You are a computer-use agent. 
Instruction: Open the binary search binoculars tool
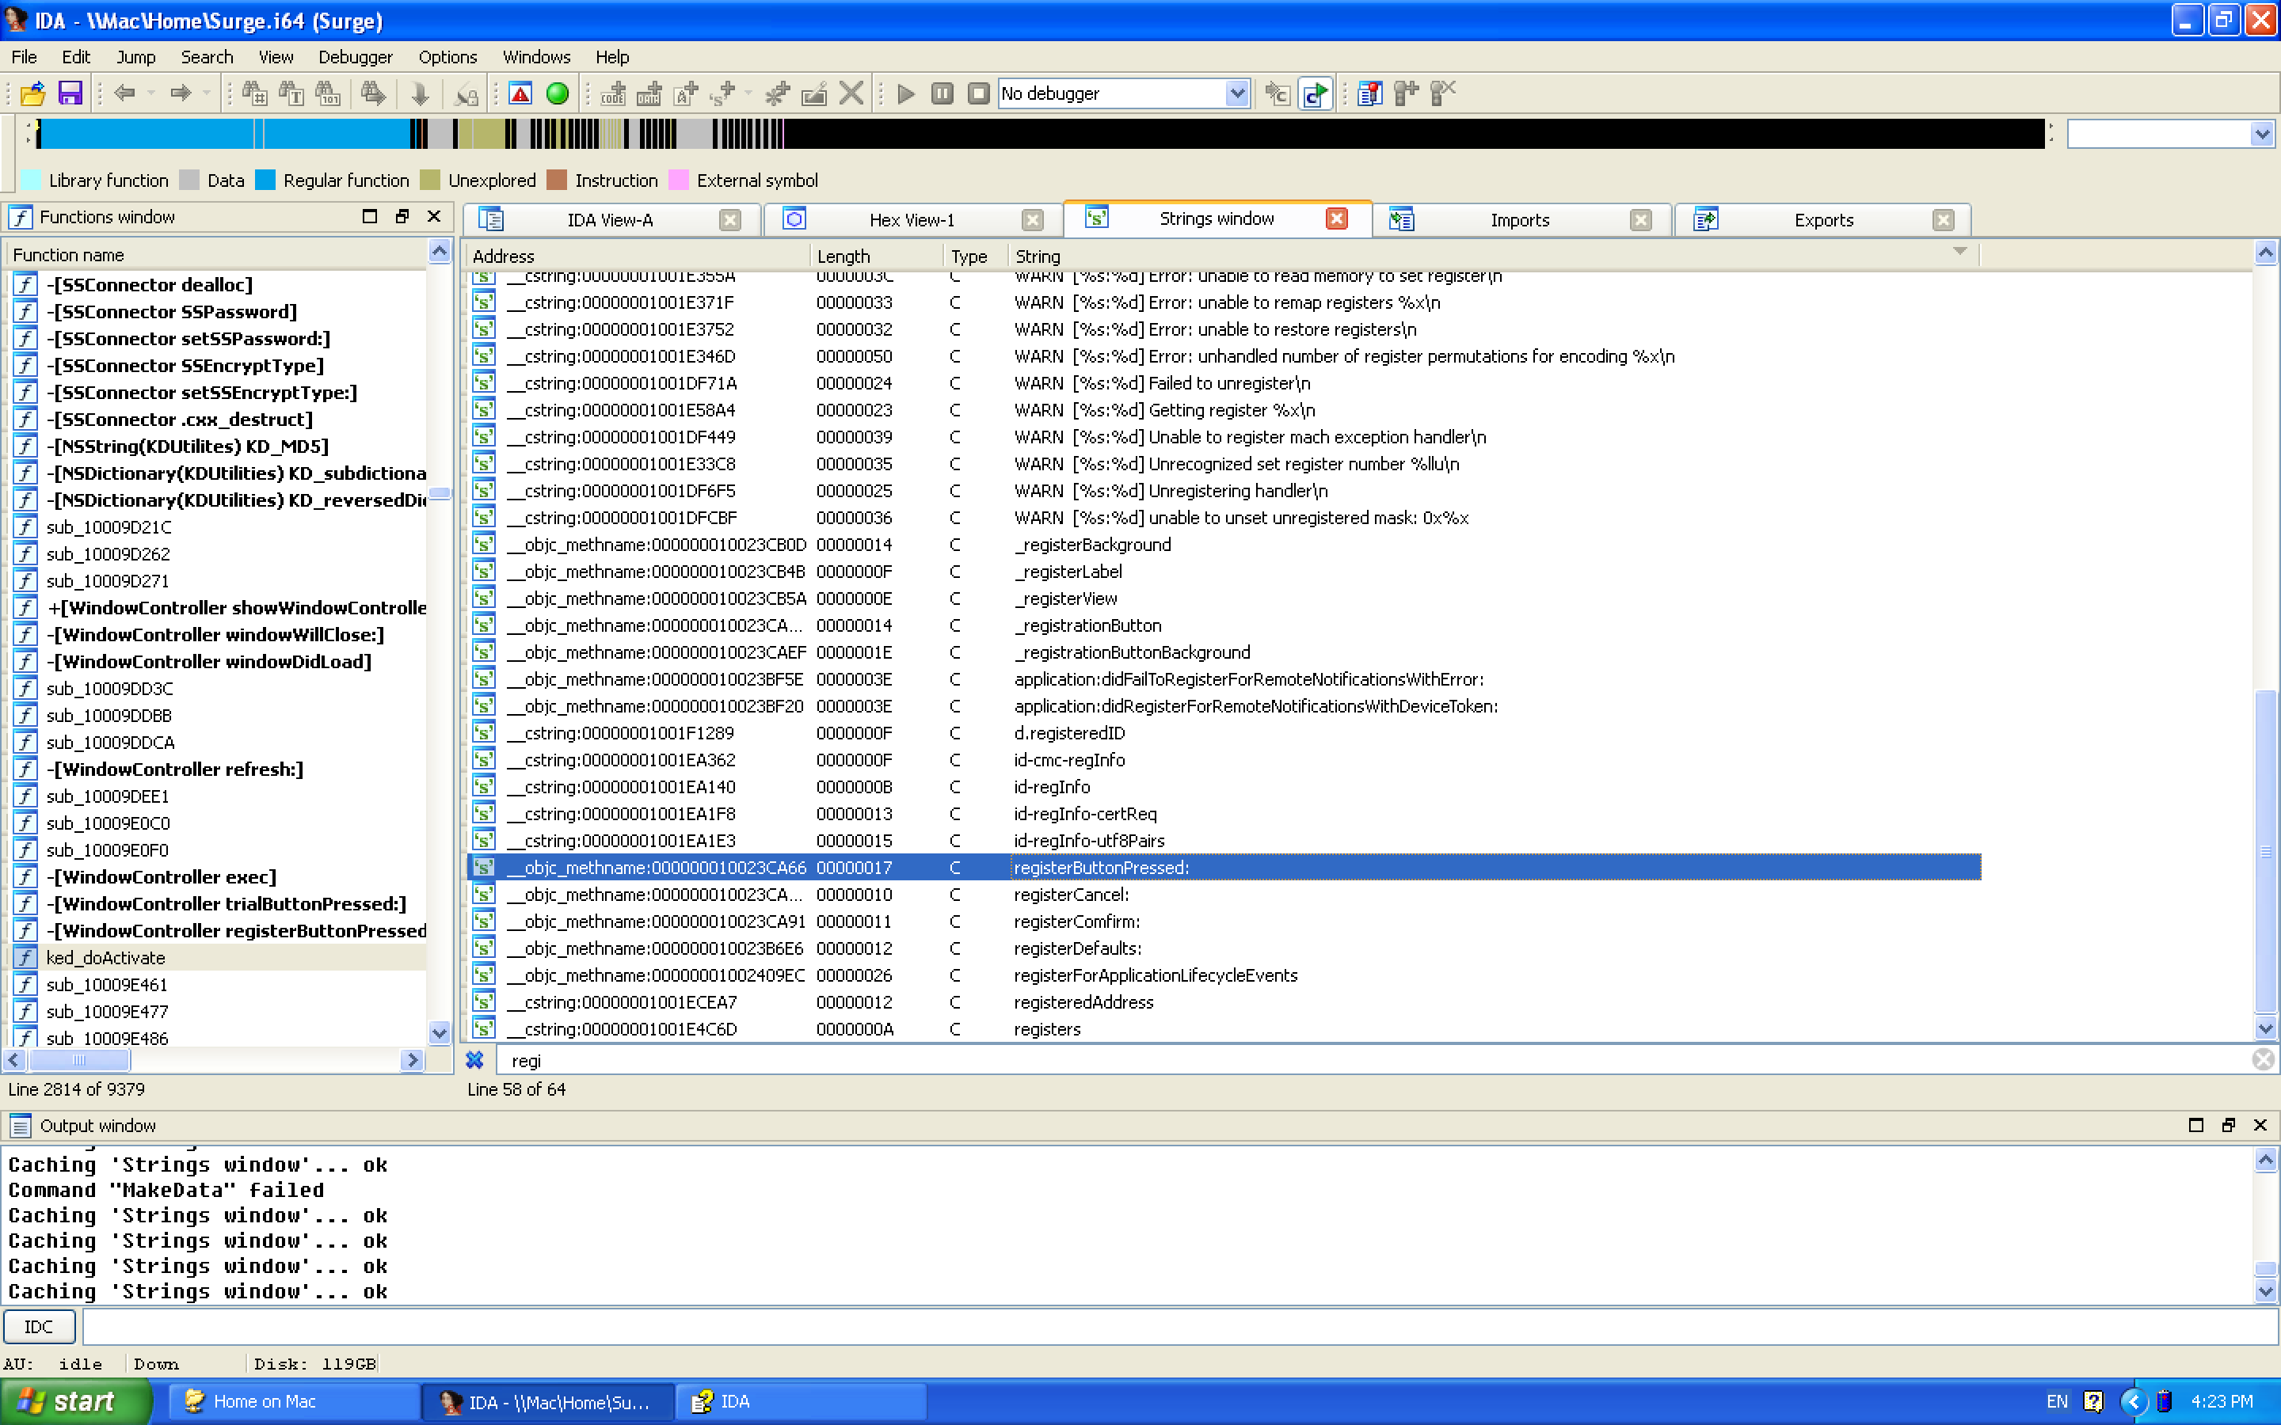pyautogui.click(x=329, y=93)
